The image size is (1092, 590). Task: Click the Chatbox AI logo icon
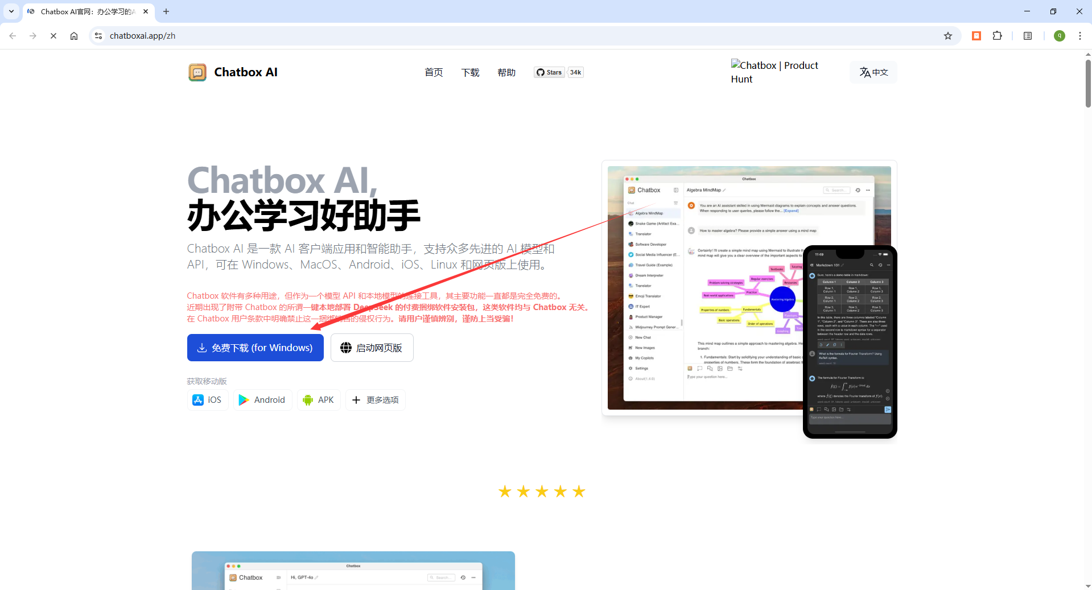[197, 72]
